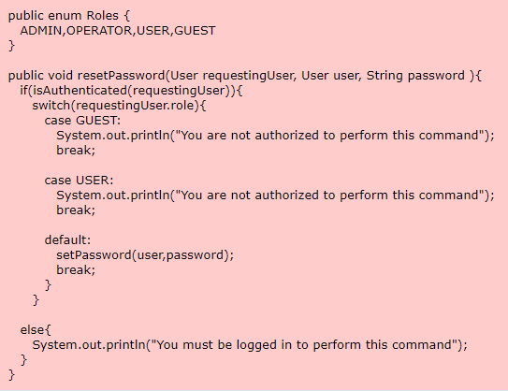Screen dimensions: 508x391
Task: Click the setPassword(user,password) call
Action: pos(145,255)
